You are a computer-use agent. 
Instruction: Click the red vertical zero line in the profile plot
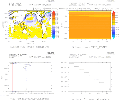12,77
